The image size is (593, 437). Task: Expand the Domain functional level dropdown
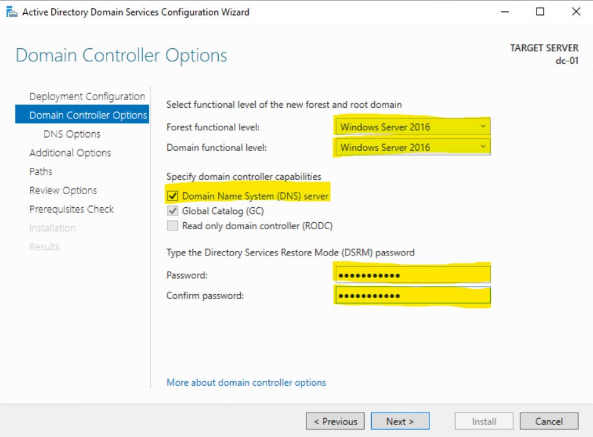click(x=412, y=148)
